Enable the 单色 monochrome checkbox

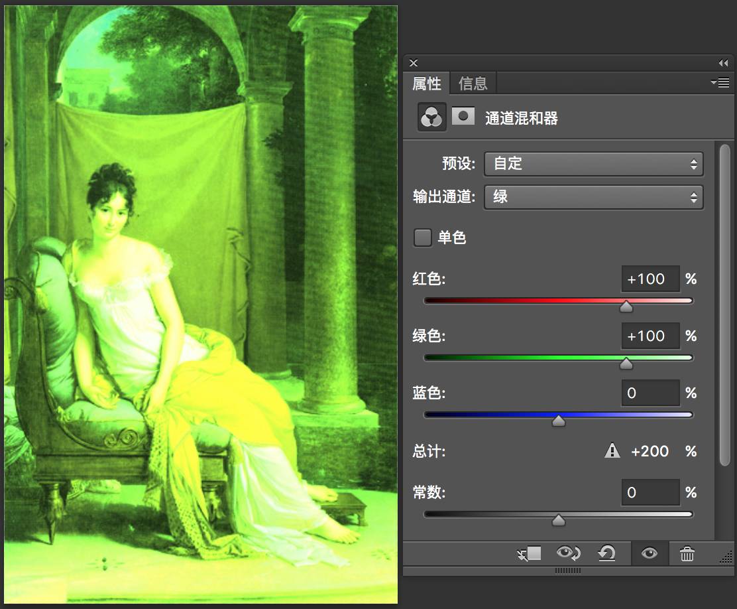pyautogui.click(x=423, y=237)
